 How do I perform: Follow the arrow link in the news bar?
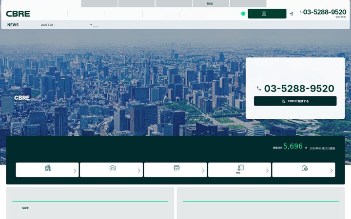[94, 25]
